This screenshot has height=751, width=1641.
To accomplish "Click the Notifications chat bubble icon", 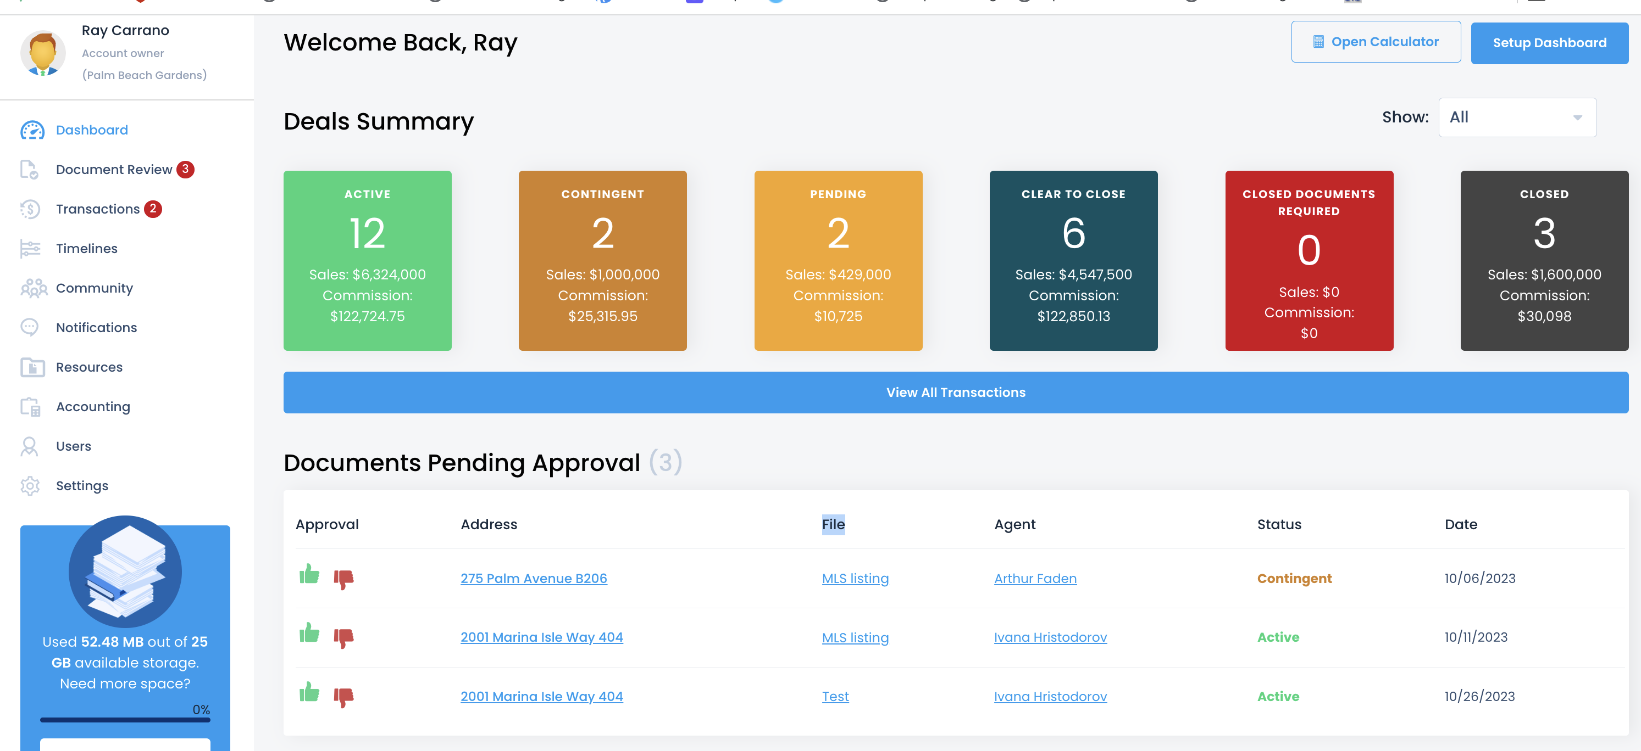I will pos(29,327).
